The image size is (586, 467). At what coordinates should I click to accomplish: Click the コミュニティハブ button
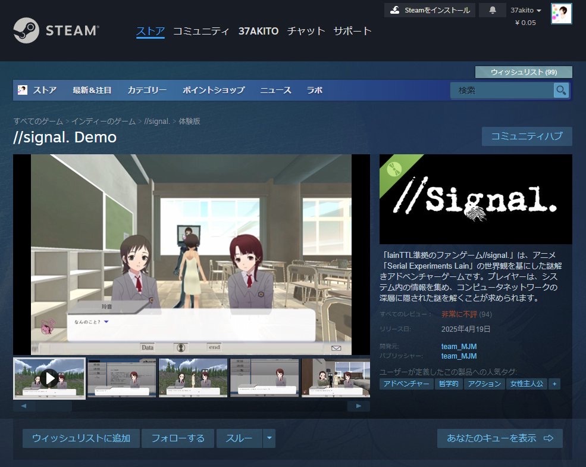(527, 136)
